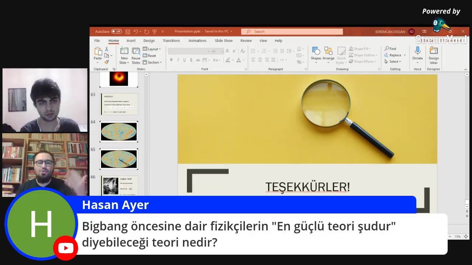Click the Shape Outline button
The image size is (472, 265).
coord(363,55)
